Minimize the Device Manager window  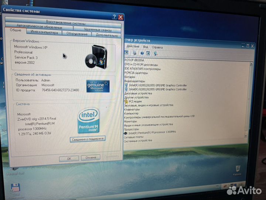(243, 46)
